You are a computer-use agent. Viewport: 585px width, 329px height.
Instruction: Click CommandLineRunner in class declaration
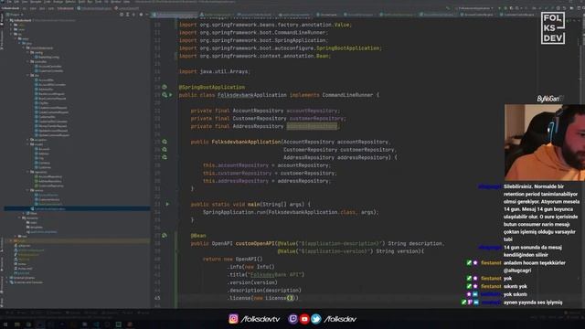point(347,95)
